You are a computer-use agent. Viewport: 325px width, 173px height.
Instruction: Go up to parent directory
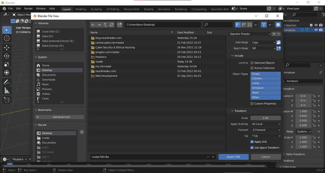pyautogui.click(x=105, y=25)
